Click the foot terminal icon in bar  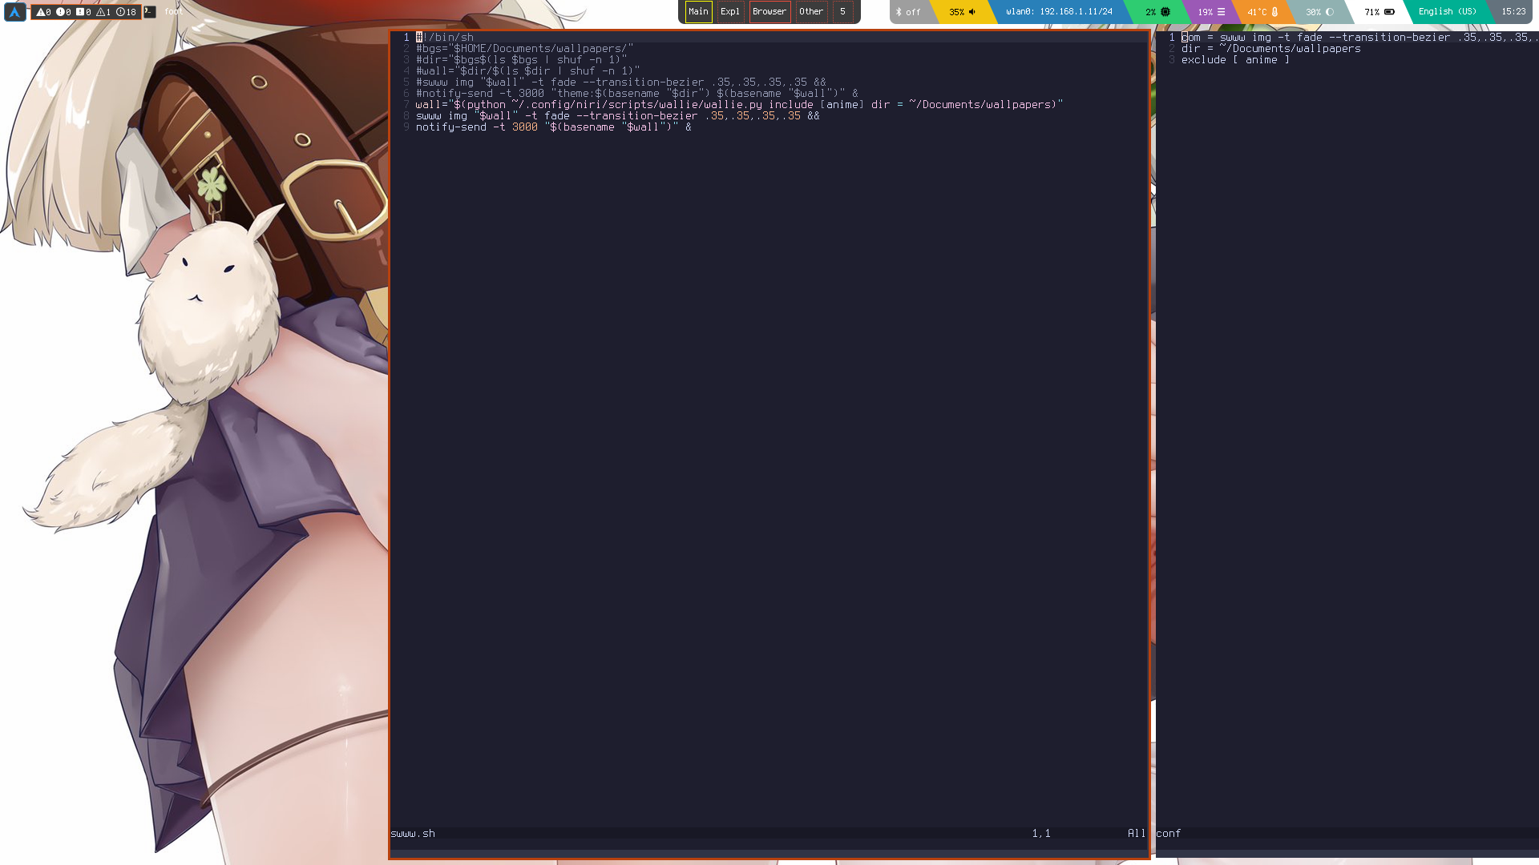pyautogui.click(x=150, y=12)
